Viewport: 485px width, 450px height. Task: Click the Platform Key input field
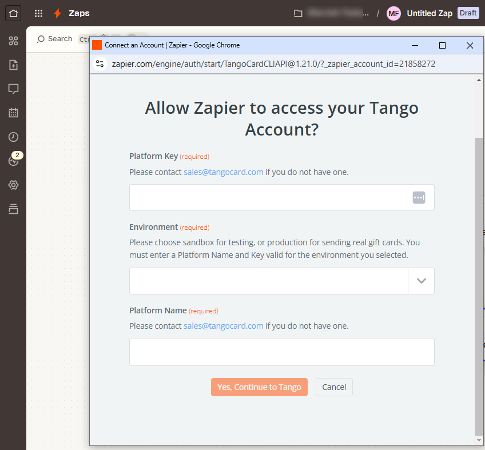coord(282,198)
